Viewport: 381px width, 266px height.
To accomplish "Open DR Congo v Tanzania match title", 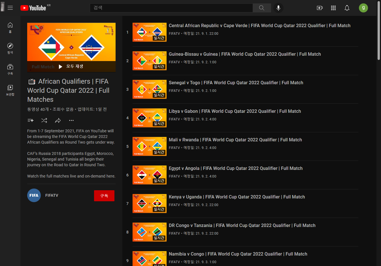I will [x=242, y=225].
